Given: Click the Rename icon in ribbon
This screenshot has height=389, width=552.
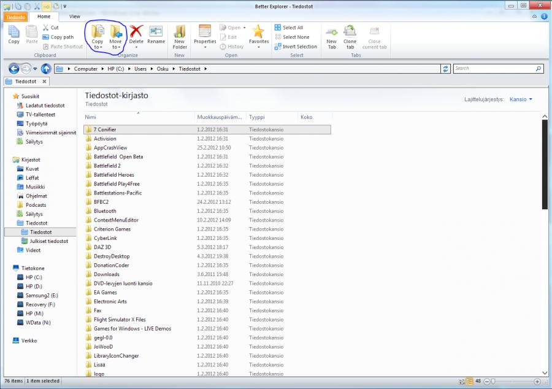Looking at the screenshot, I should tap(156, 32).
